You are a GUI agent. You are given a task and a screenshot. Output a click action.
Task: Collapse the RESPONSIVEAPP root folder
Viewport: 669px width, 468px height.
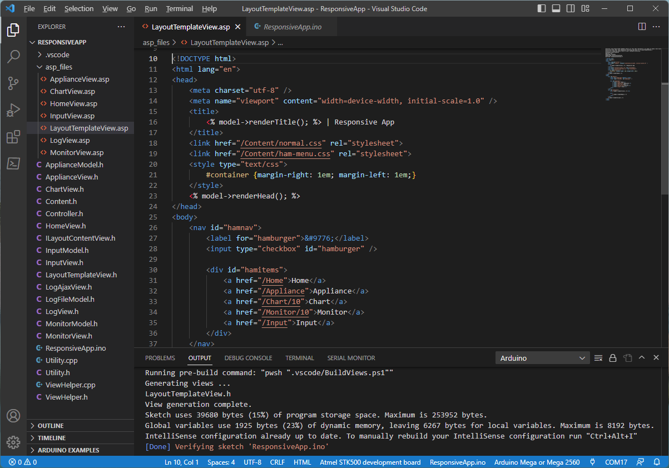80,42
